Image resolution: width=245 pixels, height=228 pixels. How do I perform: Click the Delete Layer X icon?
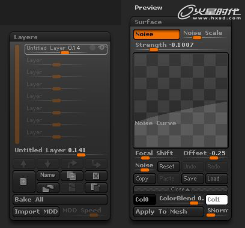coord(96,176)
